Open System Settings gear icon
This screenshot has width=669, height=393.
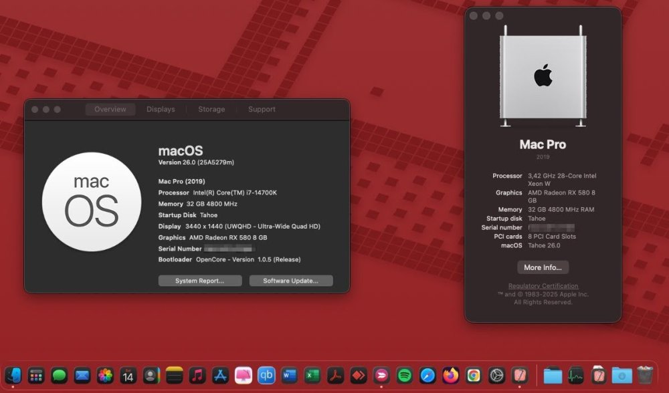click(496, 376)
